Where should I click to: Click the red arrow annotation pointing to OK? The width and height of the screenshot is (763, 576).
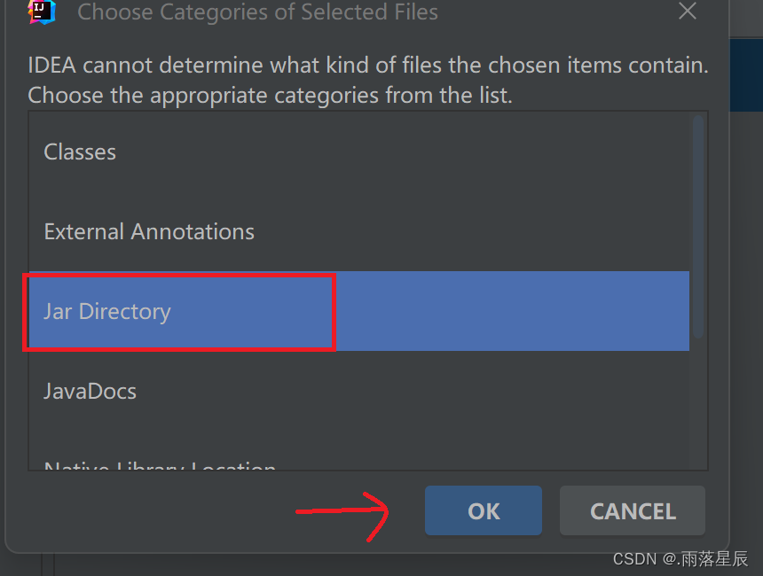pos(342,517)
